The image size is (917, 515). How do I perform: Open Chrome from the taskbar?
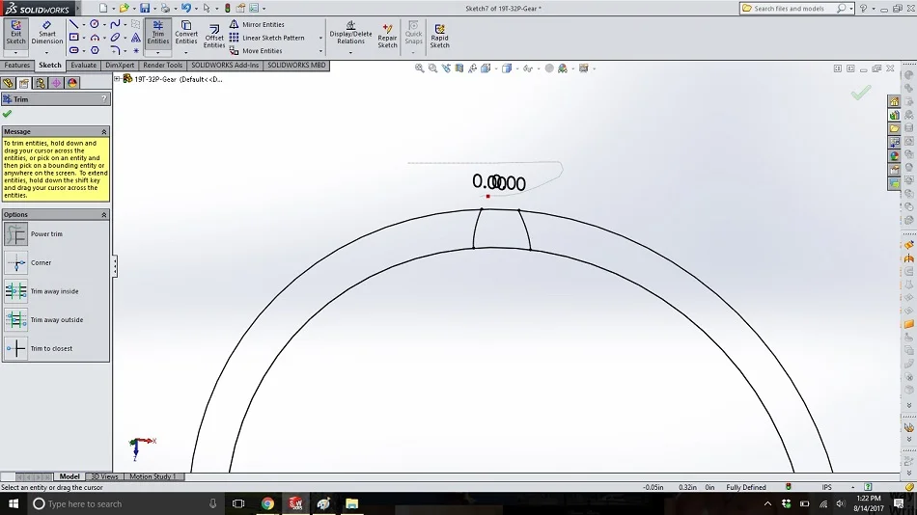pyautogui.click(x=267, y=503)
